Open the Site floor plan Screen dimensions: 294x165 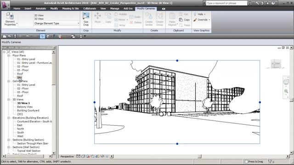[19, 77]
